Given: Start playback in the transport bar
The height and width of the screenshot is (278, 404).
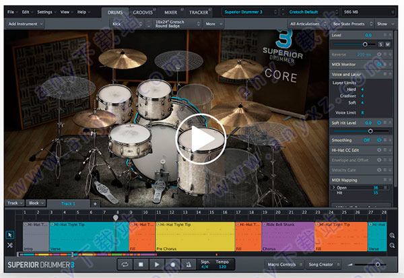Looking at the screenshot, I should pos(157,265).
